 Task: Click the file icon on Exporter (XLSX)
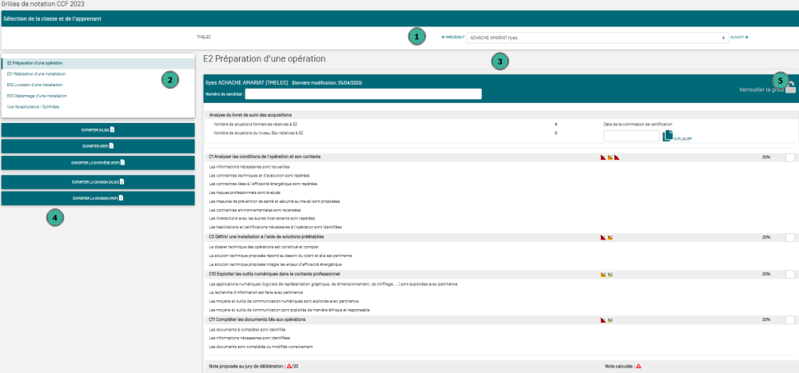click(x=113, y=129)
